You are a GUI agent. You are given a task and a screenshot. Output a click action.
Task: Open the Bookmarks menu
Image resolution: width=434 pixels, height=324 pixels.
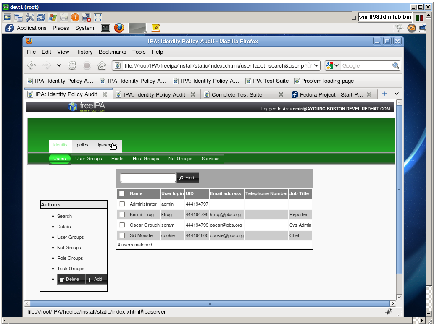tap(112, 52)
